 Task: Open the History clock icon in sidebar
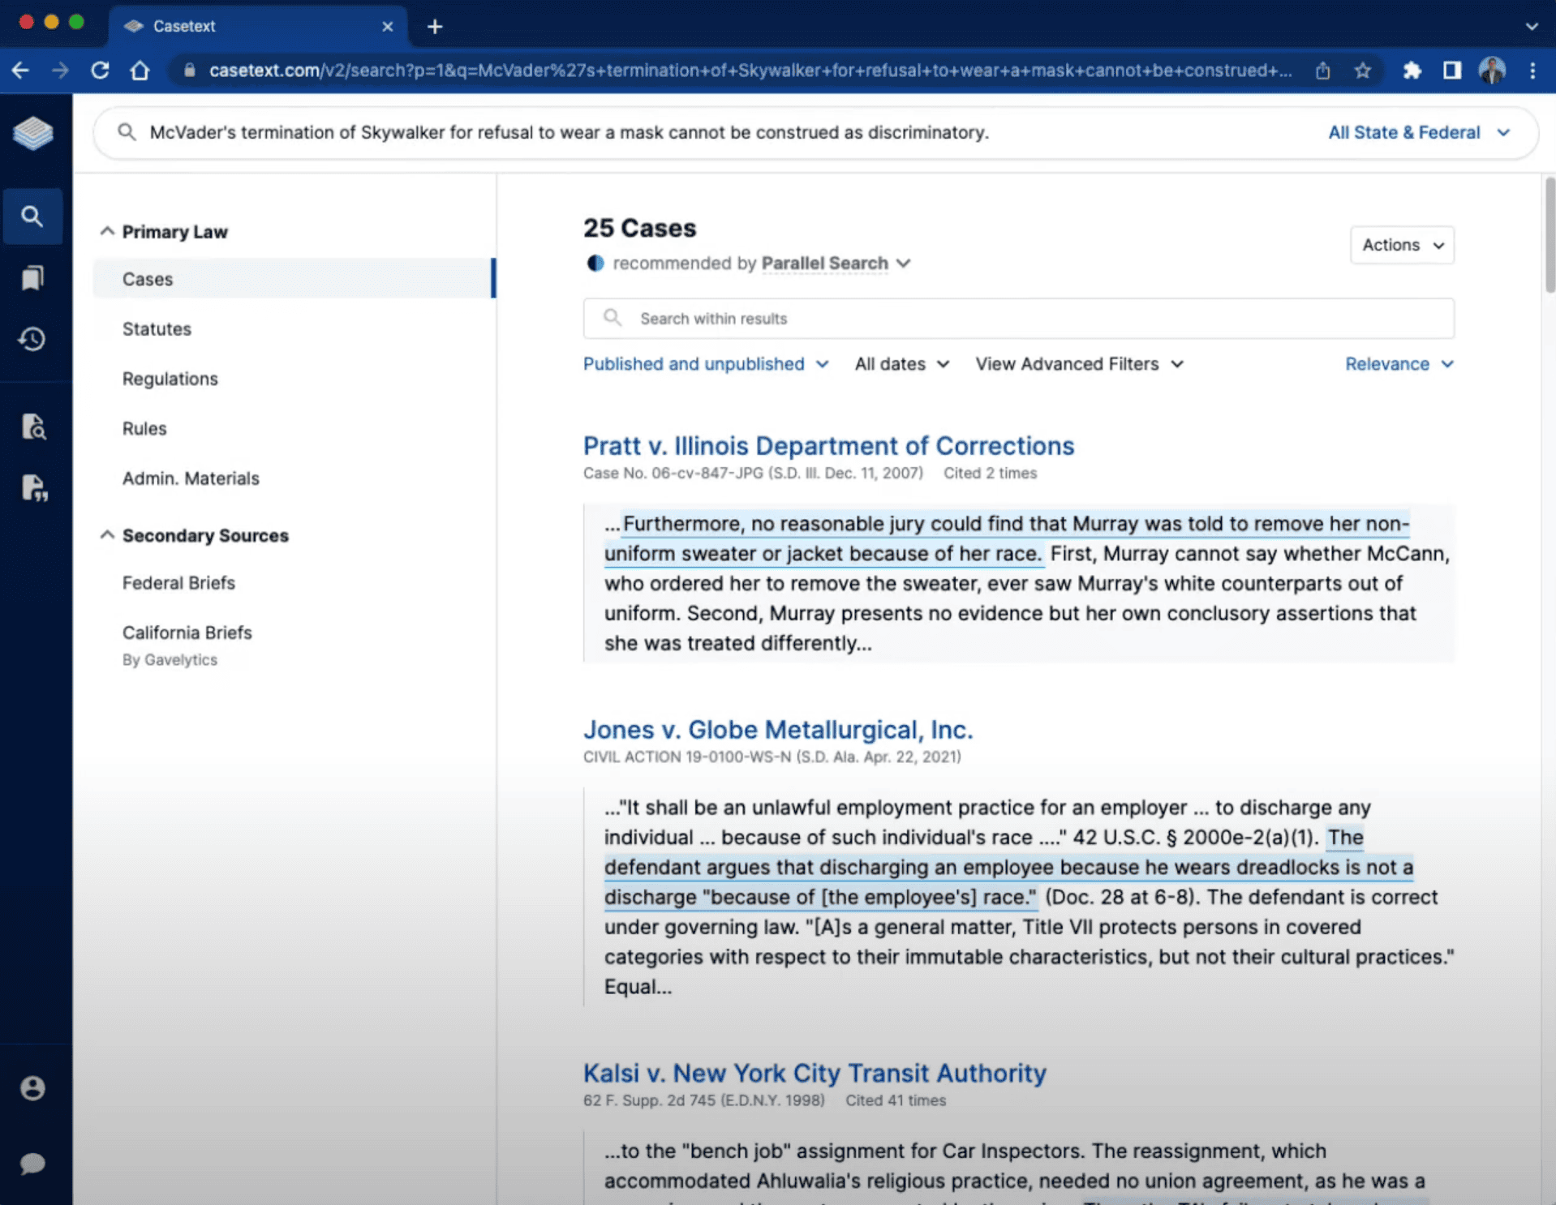tap(32, 339)
